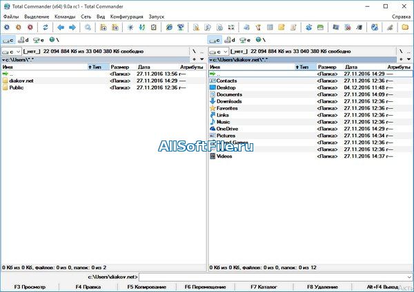
Task: Click the Search files magnifier icon
Action: (x=88, y=28)
